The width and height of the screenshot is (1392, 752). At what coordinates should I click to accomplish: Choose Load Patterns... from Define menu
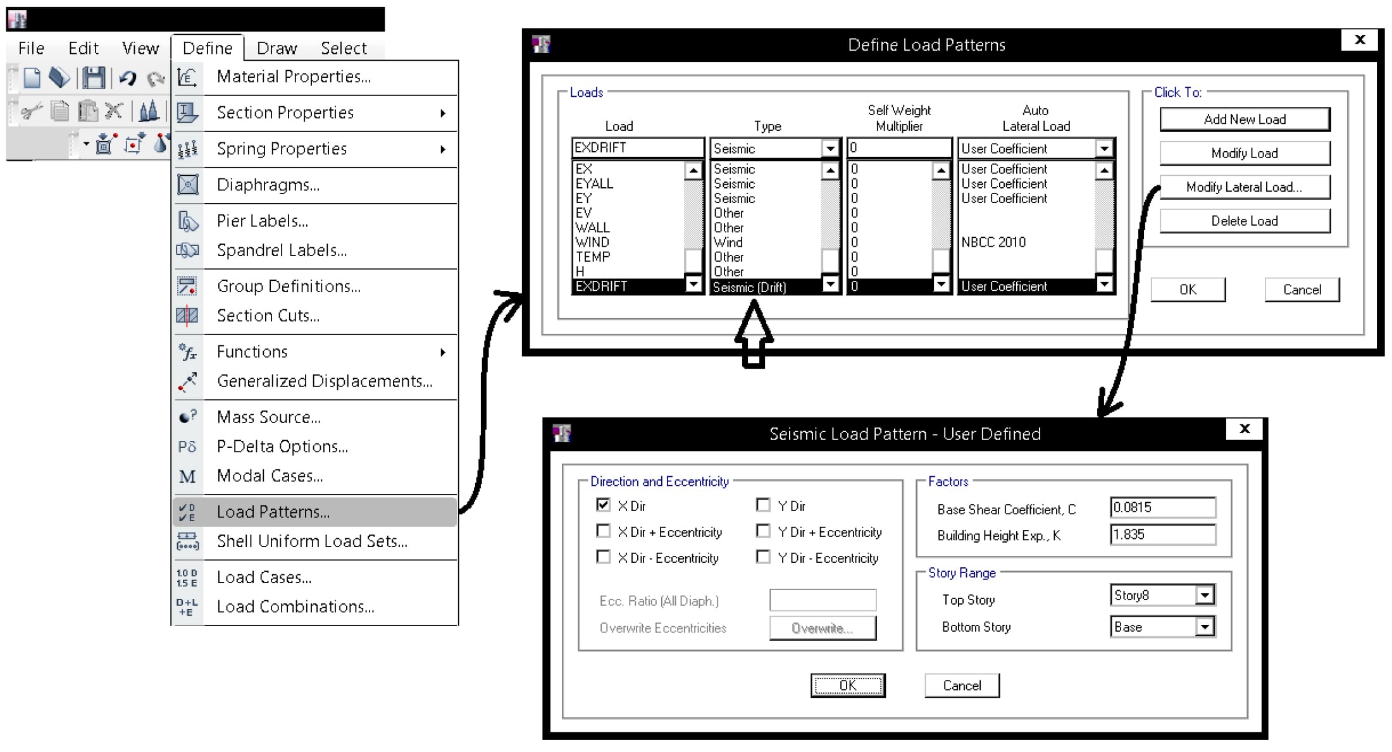(x=314, y=512)
